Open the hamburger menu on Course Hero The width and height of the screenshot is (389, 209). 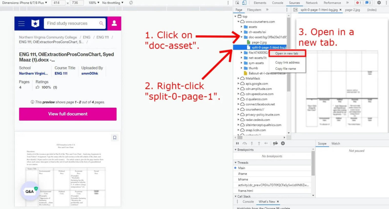[22, 24]
